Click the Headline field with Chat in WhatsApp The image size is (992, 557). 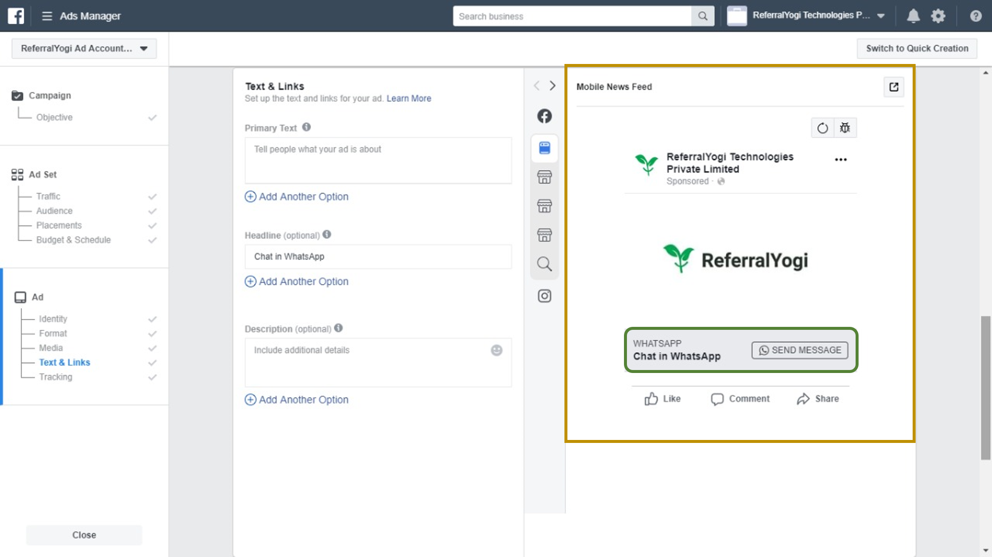[x=378, y=256]
